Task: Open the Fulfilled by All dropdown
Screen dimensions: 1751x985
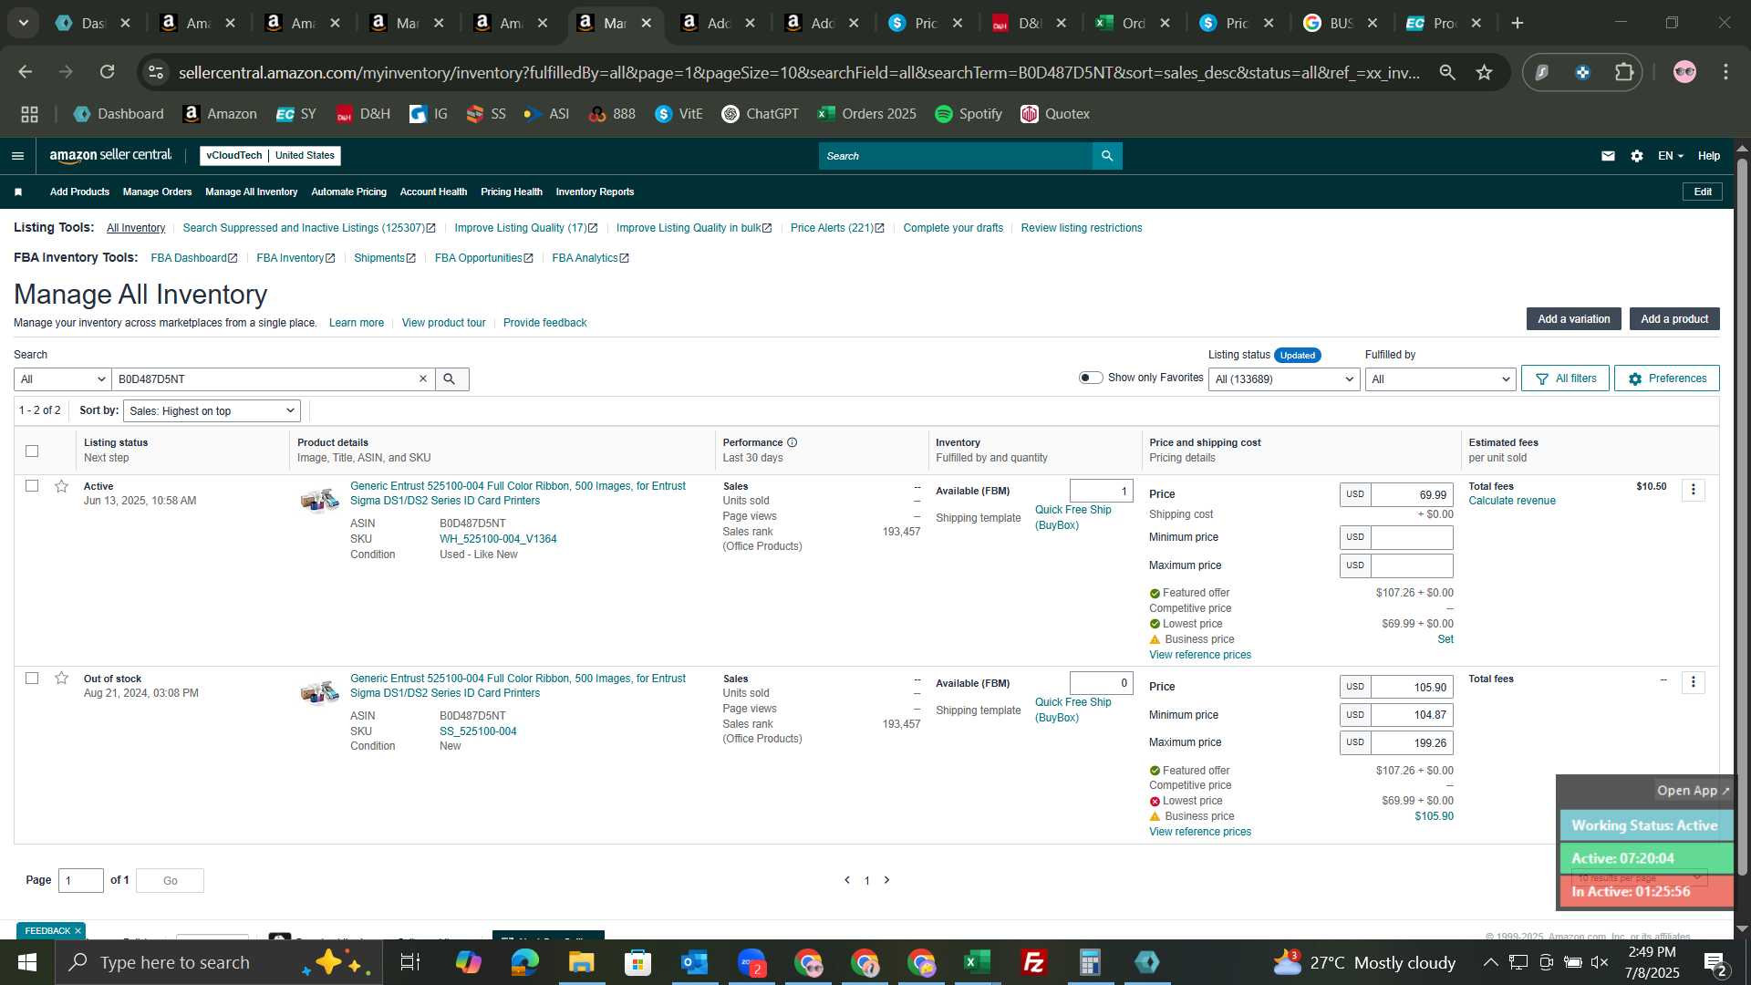Action: pyautogui.click(x=1440, y=379)
